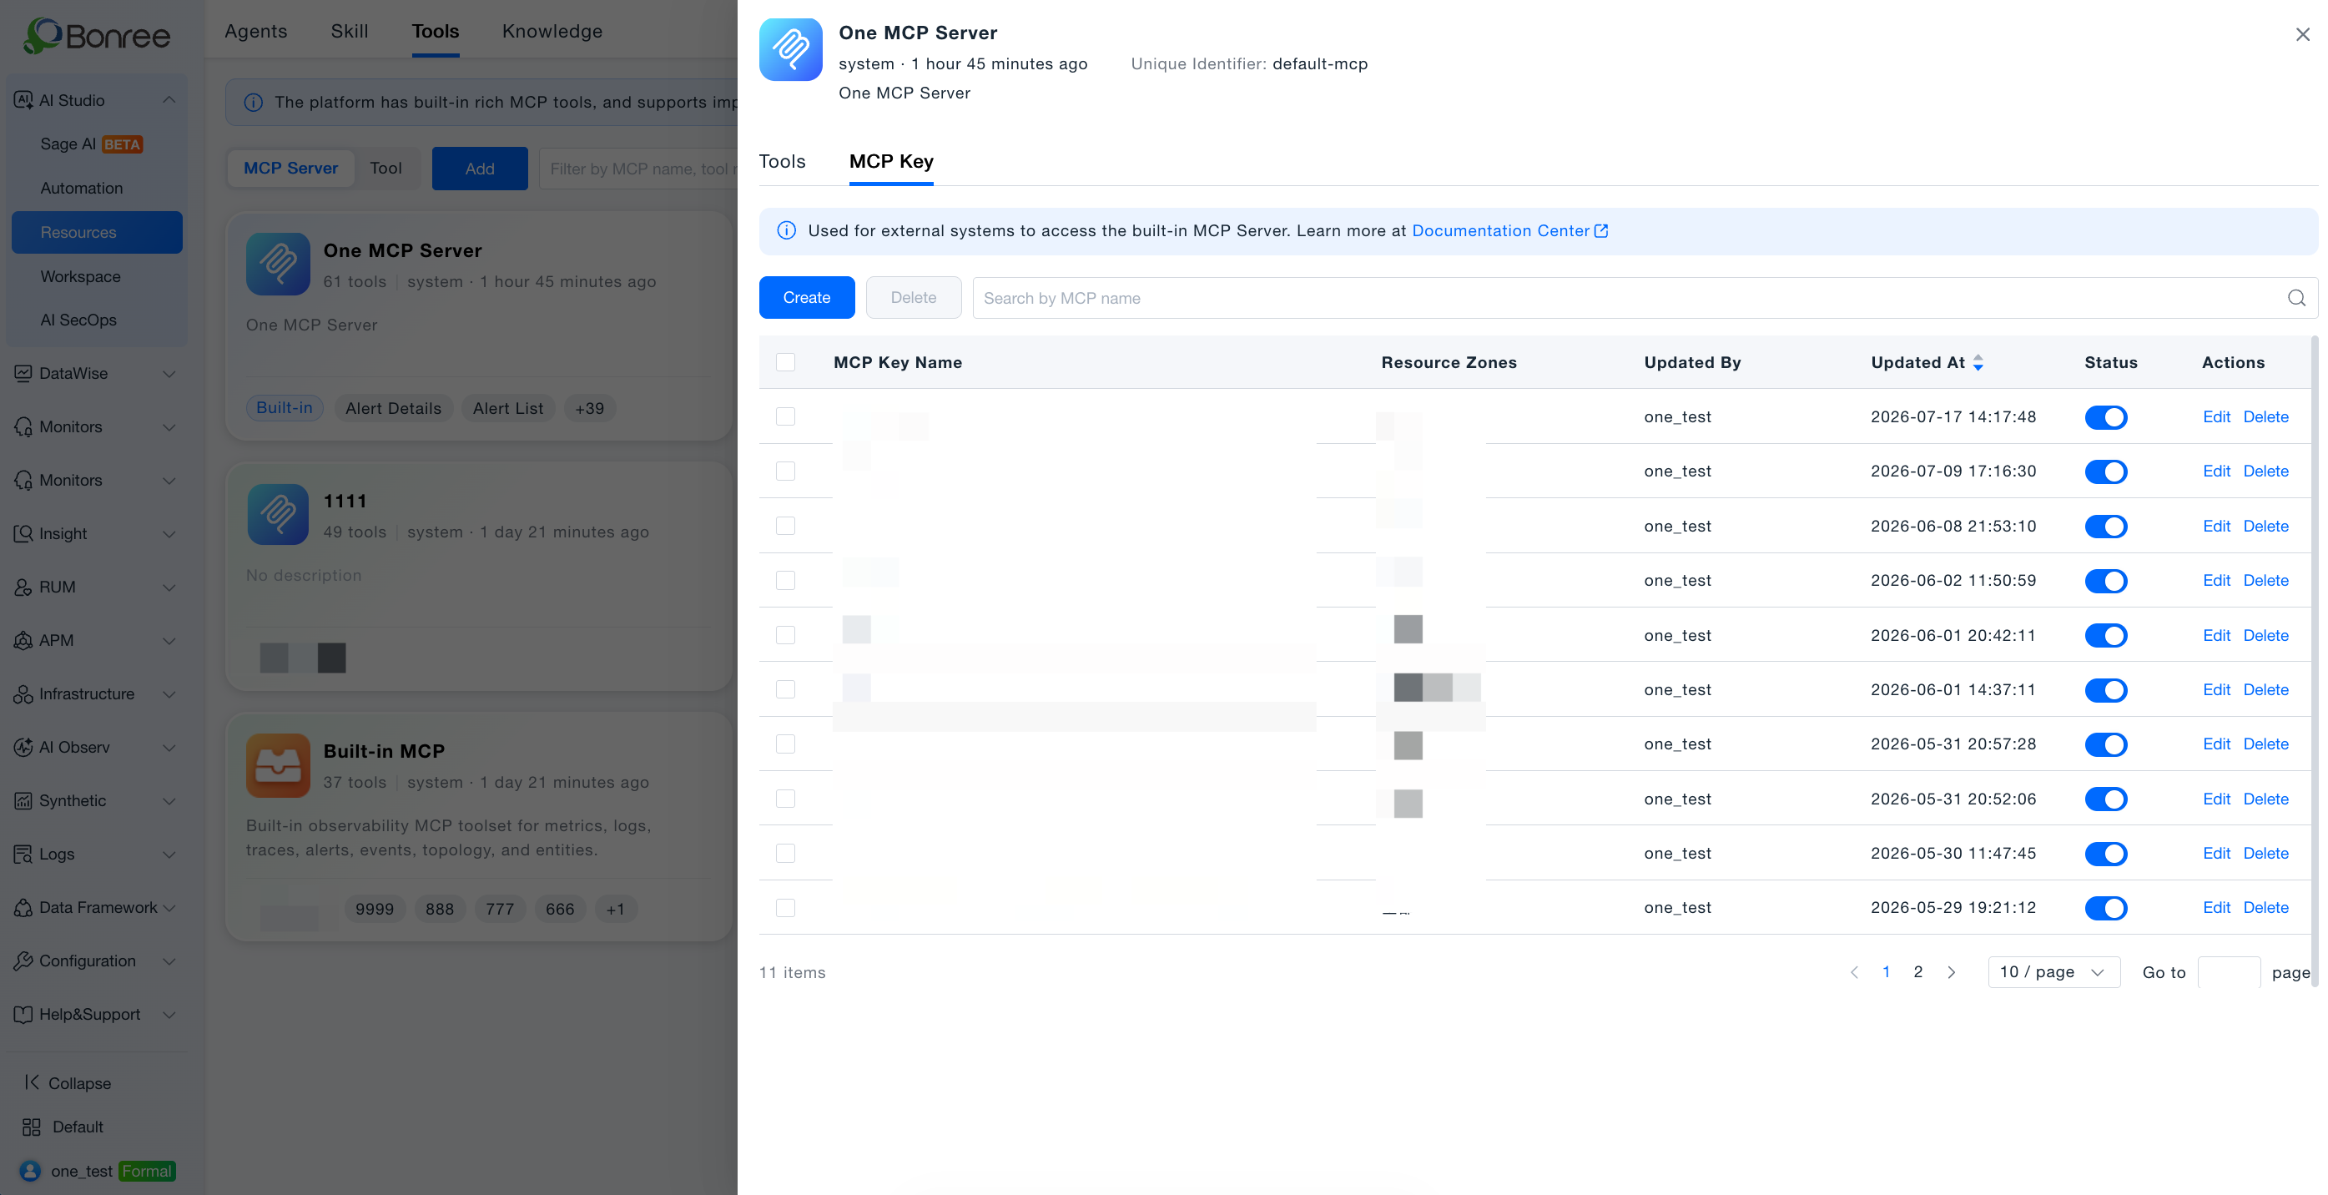Check the row updated 2026-07-09 17:16:30
This screenshot has width=2328, height=1195.
[x=785, y=471]
